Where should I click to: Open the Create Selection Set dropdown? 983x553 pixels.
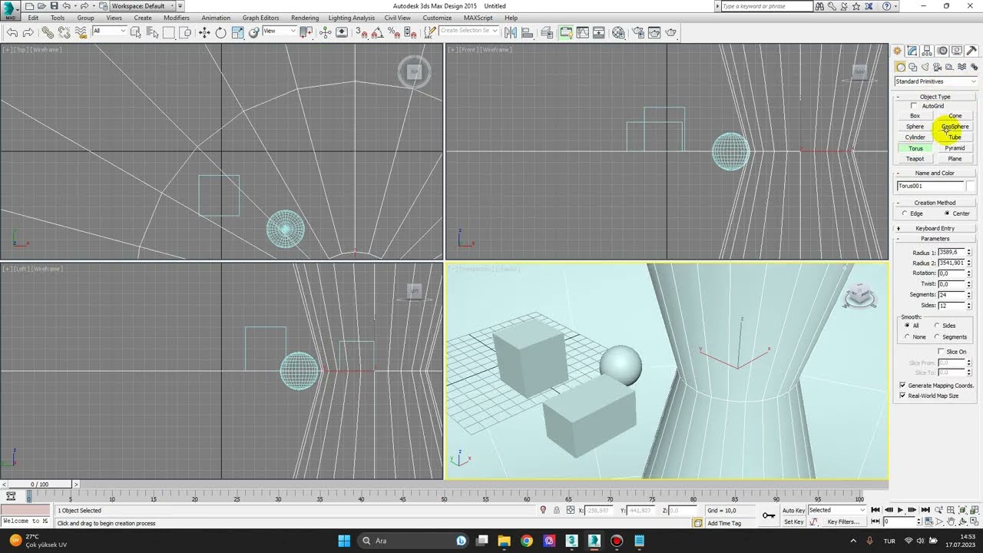(x=469, y=31)
